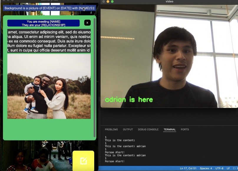The width and height of the screenshot is (238, 171).
Task: Click the yellow minimize button of video window
Action: click(108, 1)
